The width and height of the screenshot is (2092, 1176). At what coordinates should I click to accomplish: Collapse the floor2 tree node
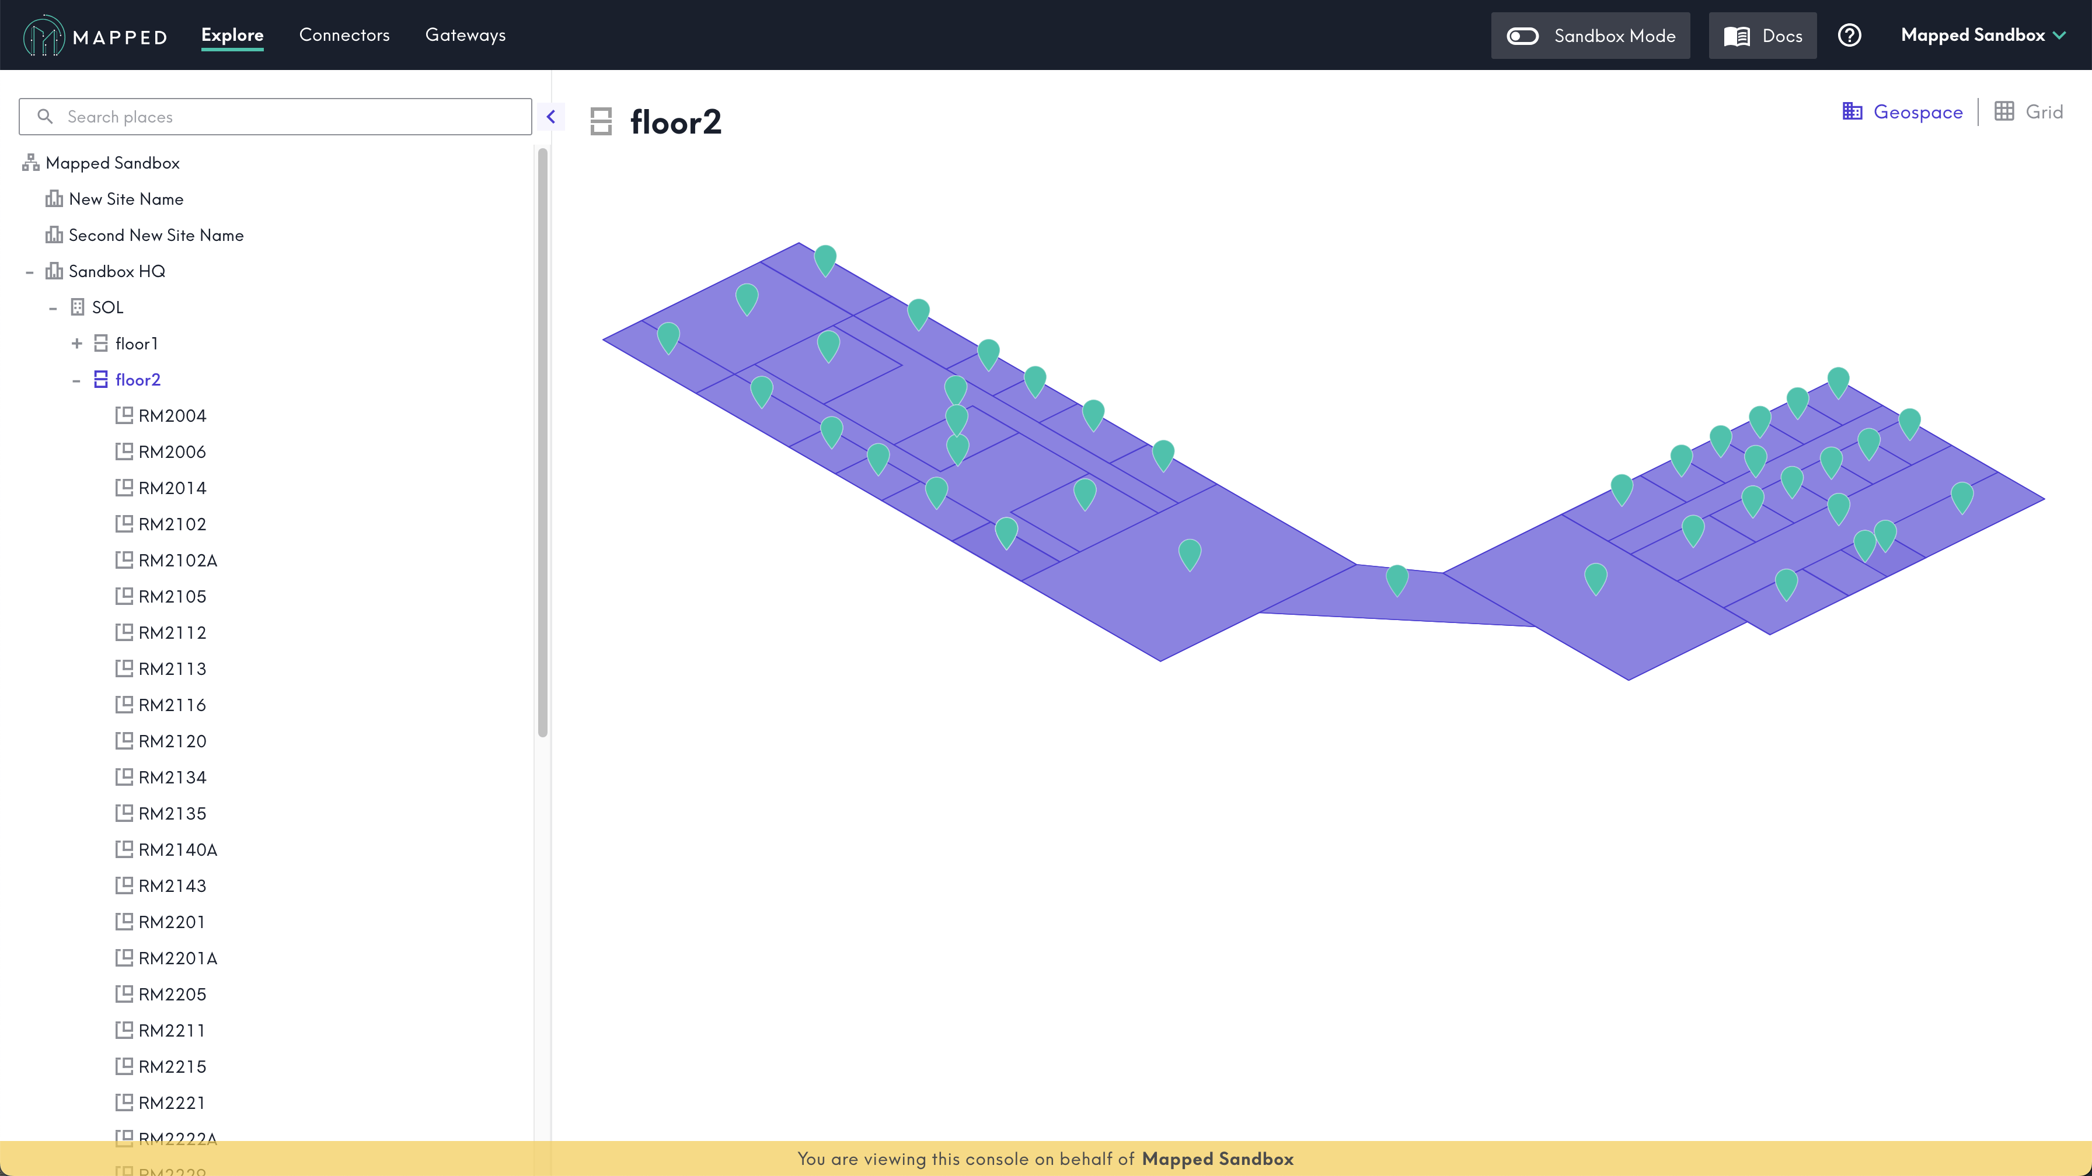pyautogui.click(x=76, y=380)
